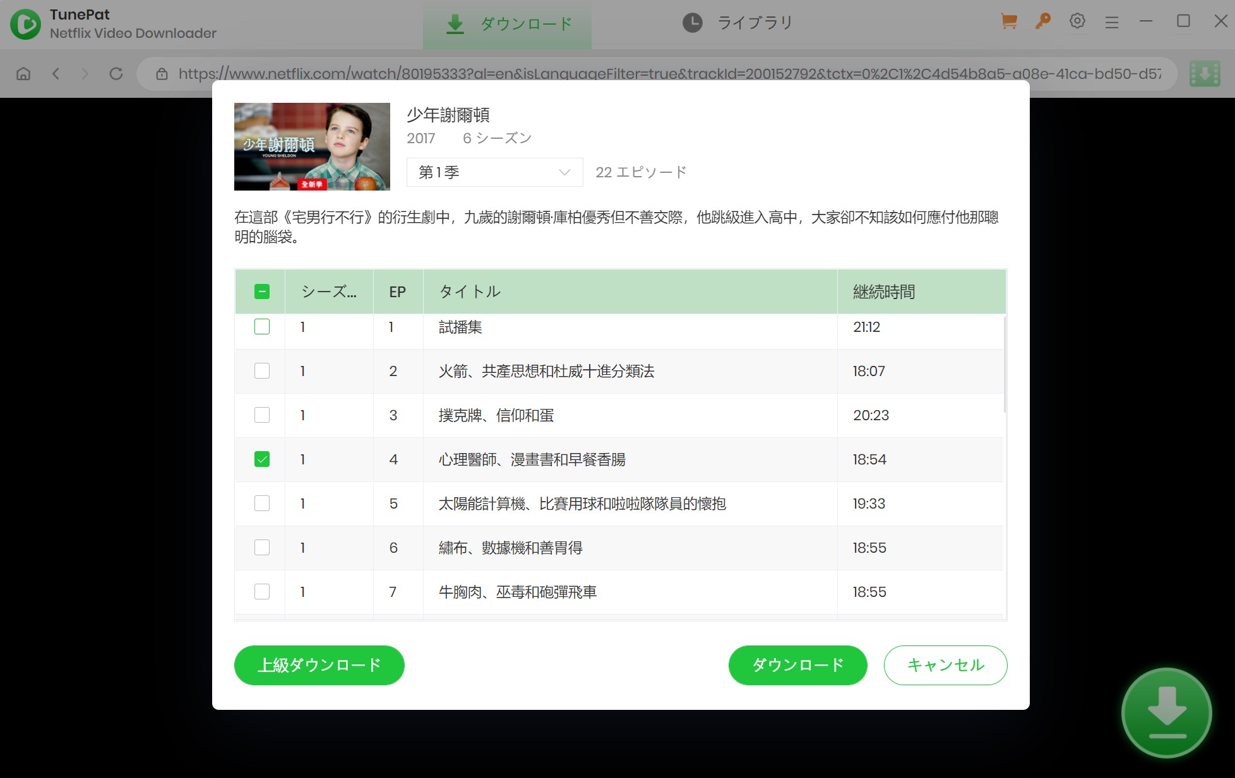Go to the home page icon
This screenshot has height=778, width=1235.
pos(23,74)
